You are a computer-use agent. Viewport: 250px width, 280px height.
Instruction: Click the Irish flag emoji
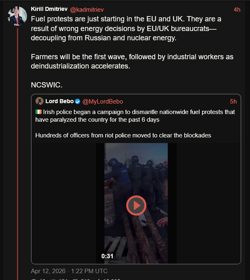(39, 112)
